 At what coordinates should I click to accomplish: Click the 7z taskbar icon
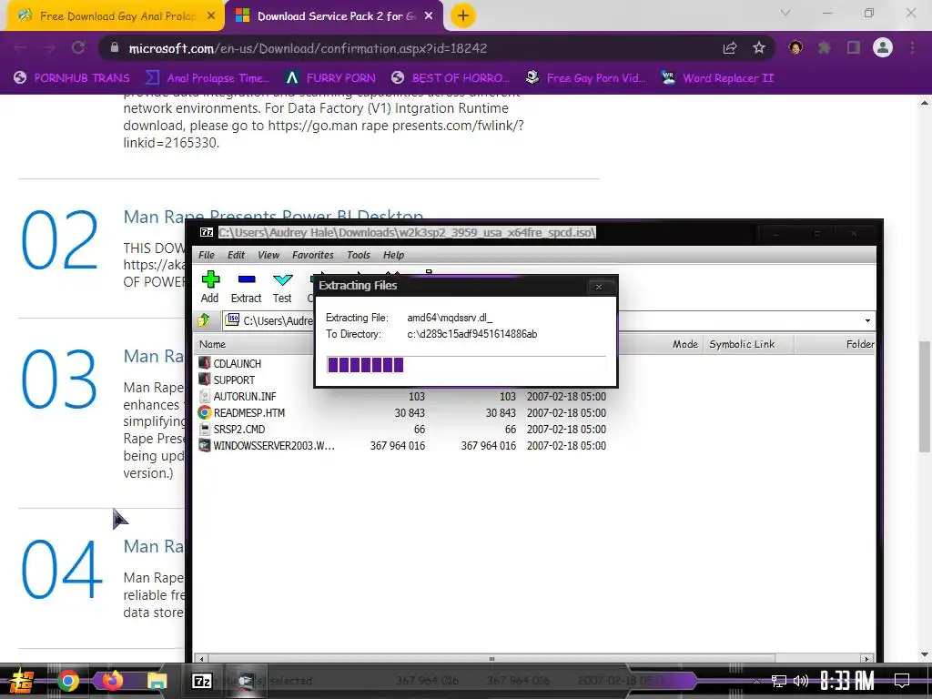tap(202, 681)
